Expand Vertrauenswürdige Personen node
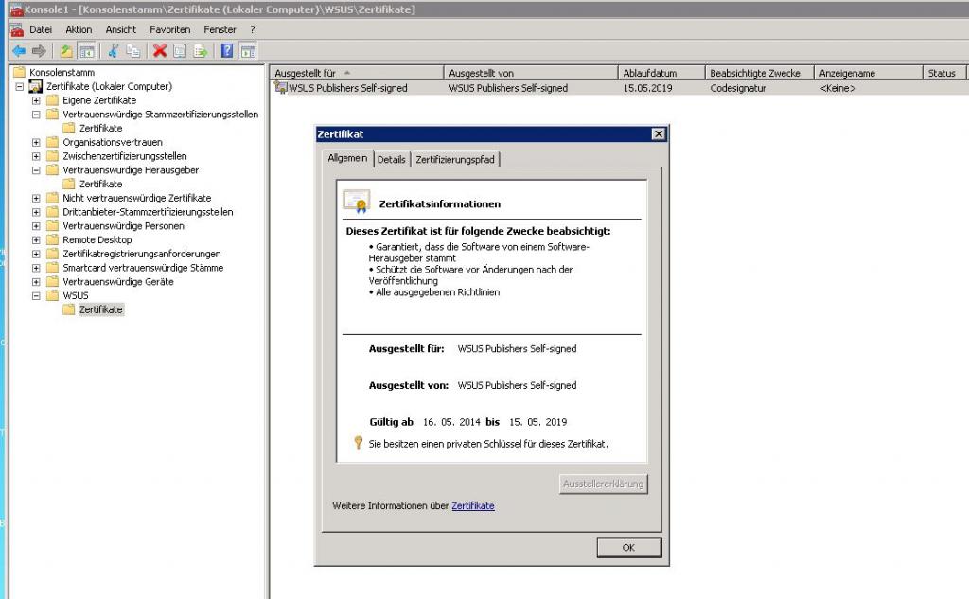This screenshot has width=969, height=599. (x=36, y=226)
